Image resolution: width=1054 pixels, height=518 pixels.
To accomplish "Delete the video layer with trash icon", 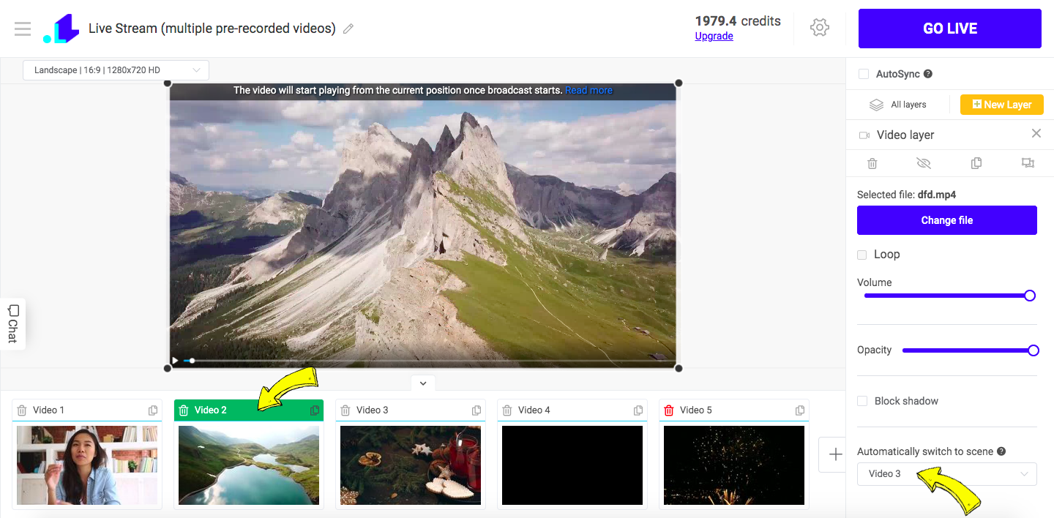I will click(x=872, y=163).
